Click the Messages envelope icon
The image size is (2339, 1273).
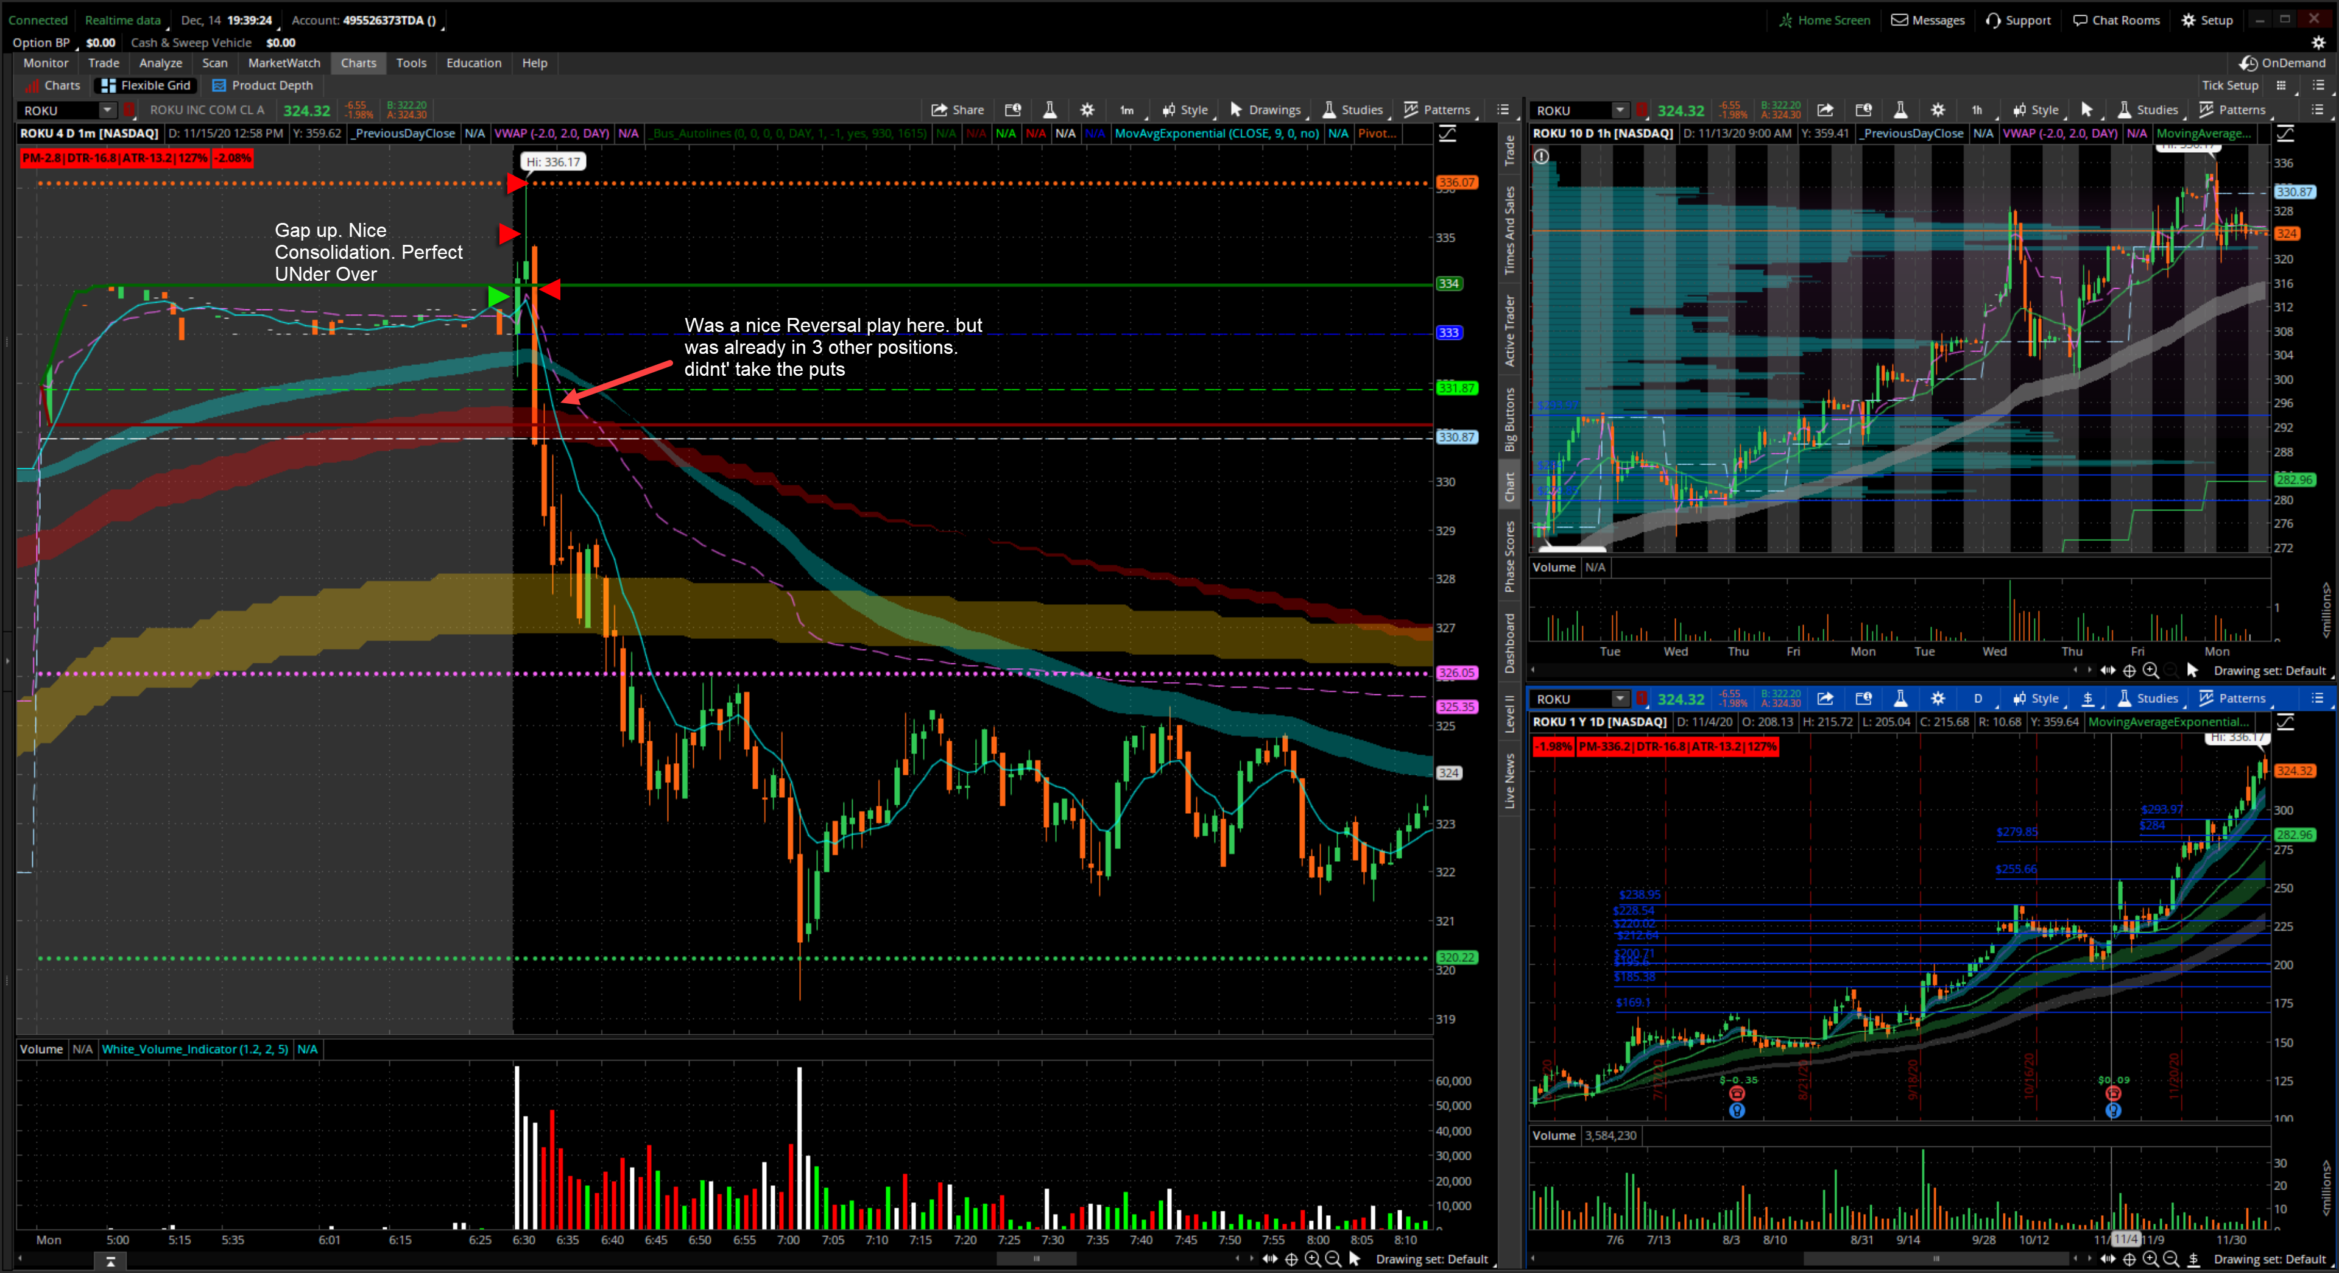pyautogui.click(x=1899, y=20)
